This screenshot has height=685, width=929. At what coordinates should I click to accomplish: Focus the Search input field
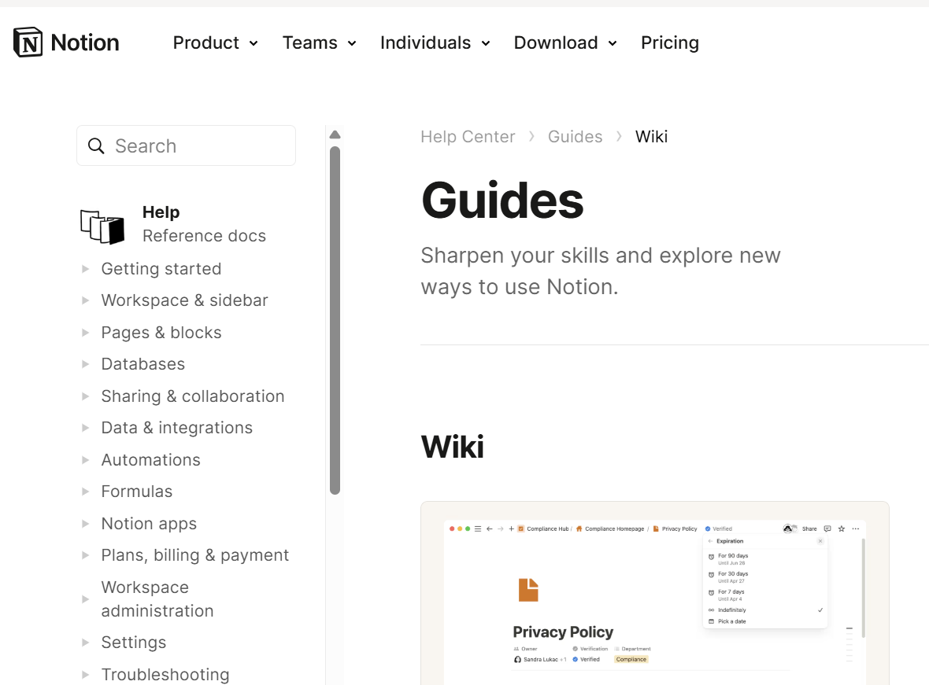click(186, 145)
